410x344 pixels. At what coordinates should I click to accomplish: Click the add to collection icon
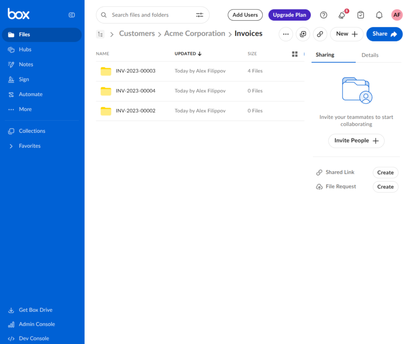click(x=303, y=34)
